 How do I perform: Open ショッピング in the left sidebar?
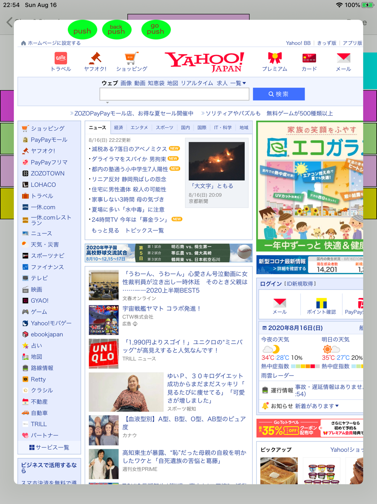[48, 128]
